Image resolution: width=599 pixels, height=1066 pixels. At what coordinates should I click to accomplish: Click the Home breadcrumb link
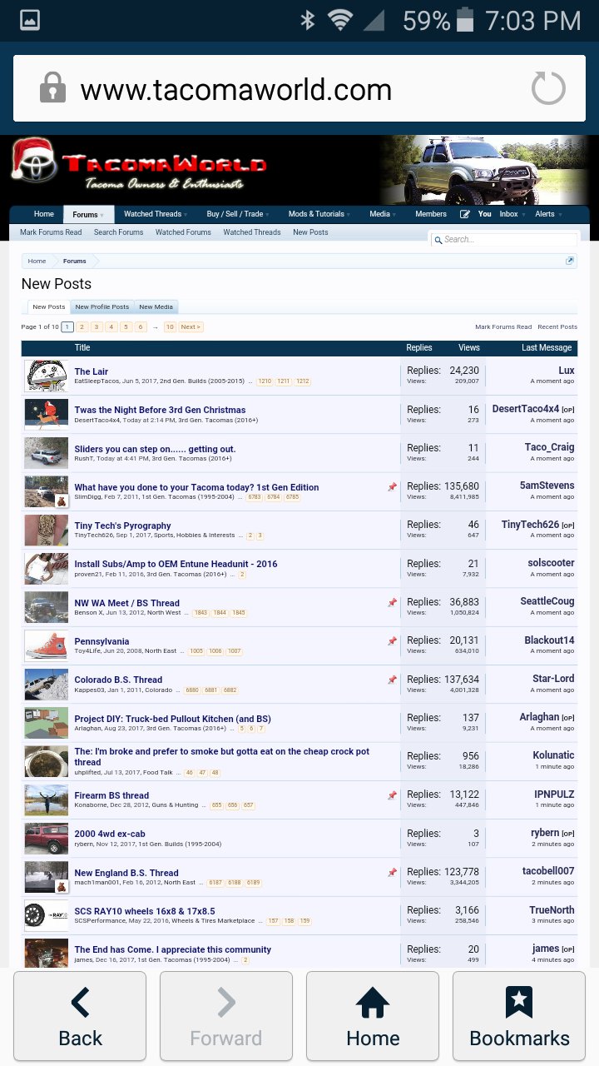(37, 261)
